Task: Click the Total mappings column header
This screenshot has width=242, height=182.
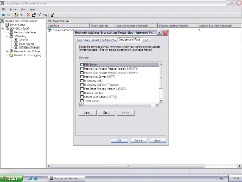Action: click(x=102, y=25)
